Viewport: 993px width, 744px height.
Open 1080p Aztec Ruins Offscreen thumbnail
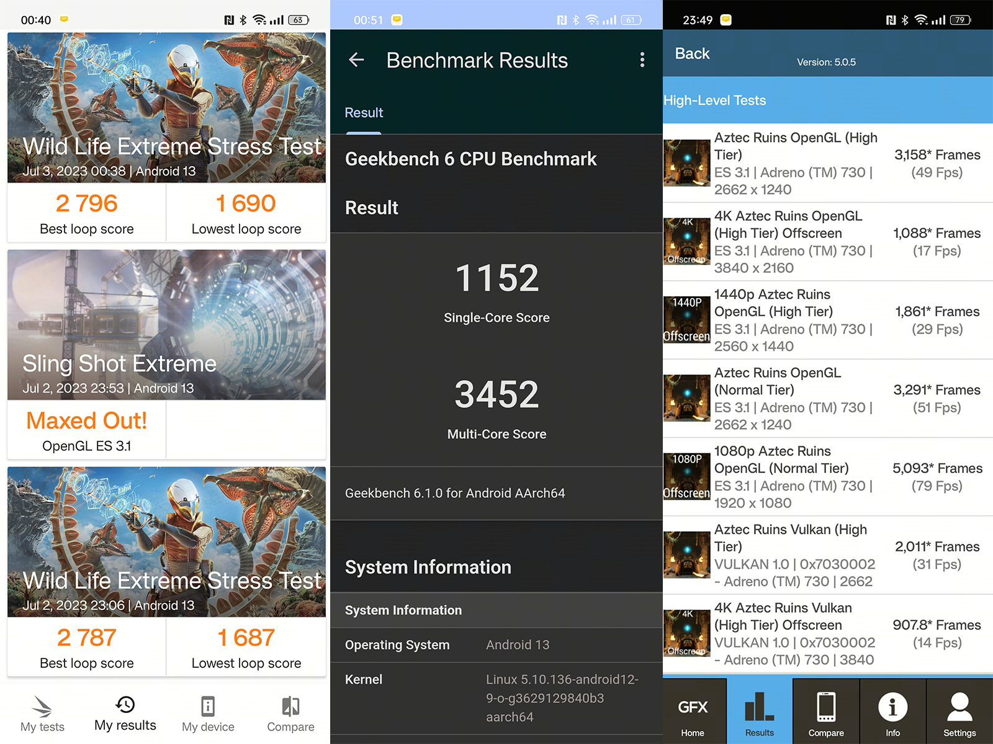click(687, 477)
